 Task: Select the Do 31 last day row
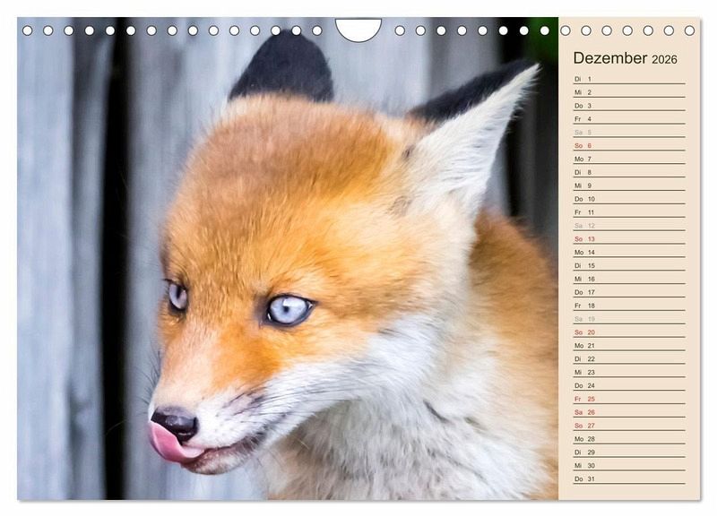(628, 478)
